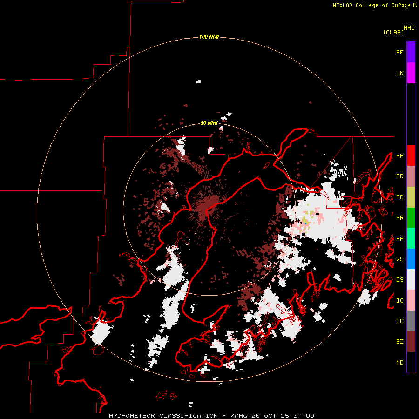Pick the mint green RA legend swatch

[411, 238]
